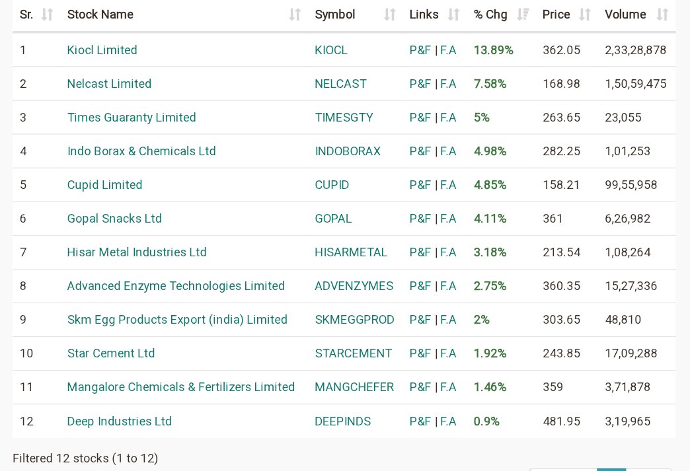Open F.A link for Kiocl Limited
Image resolution: width=690 pixels, height=471 pixels.
tap(448, 50)
